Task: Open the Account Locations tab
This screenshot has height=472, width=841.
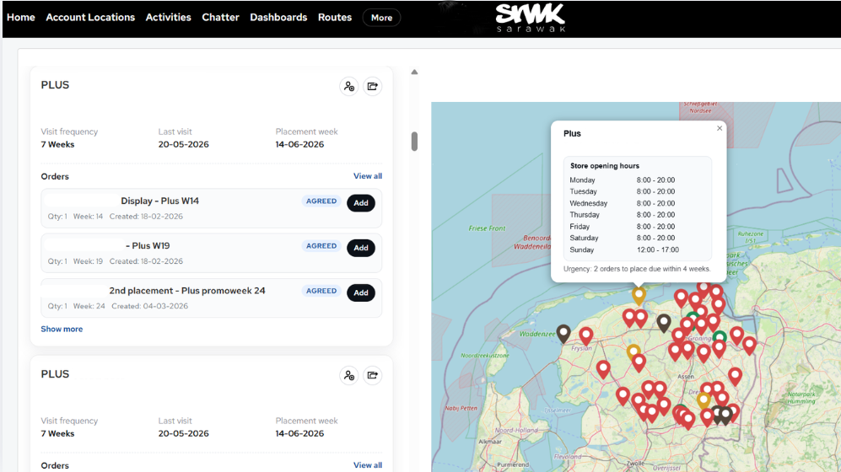Action: tap(90, 17)
